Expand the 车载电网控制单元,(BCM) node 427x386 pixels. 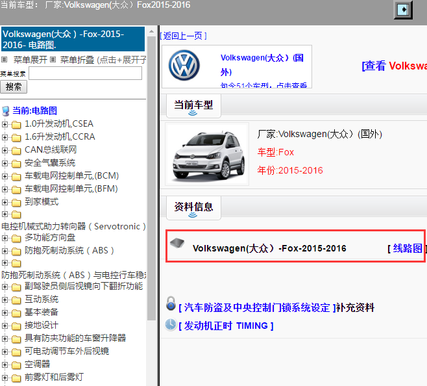tap(5, 177)
